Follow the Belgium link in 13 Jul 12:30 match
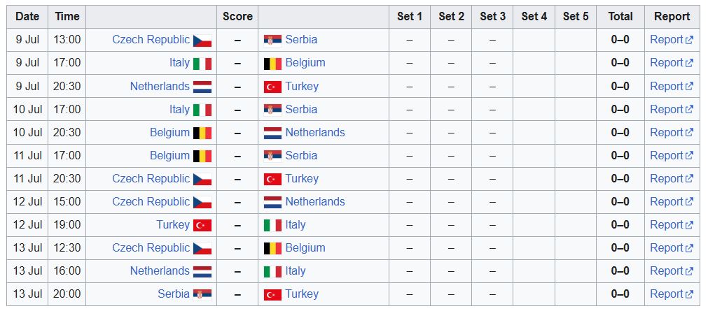The image size is (708, 311). point(305,248)
